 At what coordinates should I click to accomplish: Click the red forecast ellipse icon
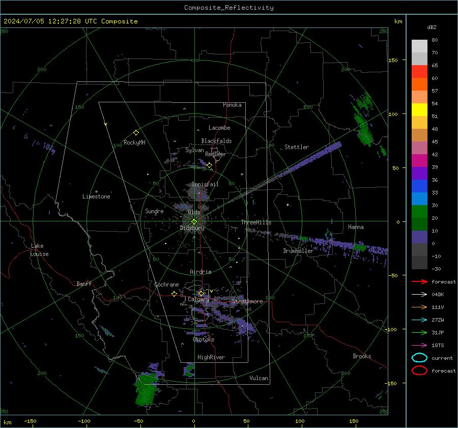coord(419,370)
